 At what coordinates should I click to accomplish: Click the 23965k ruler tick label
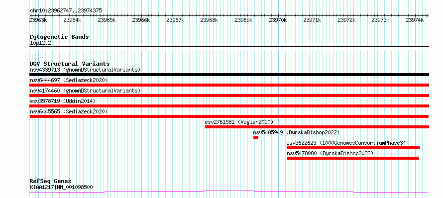point(107,20)
